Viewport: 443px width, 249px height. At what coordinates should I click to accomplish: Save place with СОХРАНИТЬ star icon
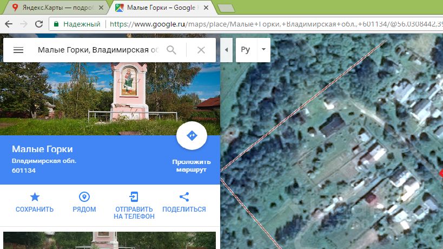[35, 196]
